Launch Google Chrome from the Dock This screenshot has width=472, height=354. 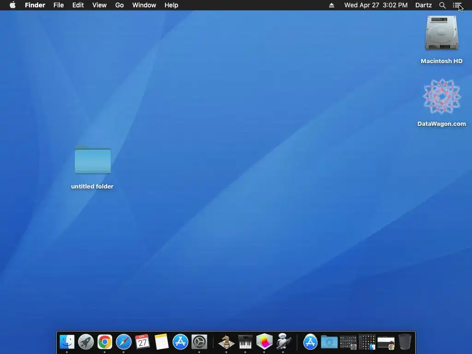pos(105,342)
